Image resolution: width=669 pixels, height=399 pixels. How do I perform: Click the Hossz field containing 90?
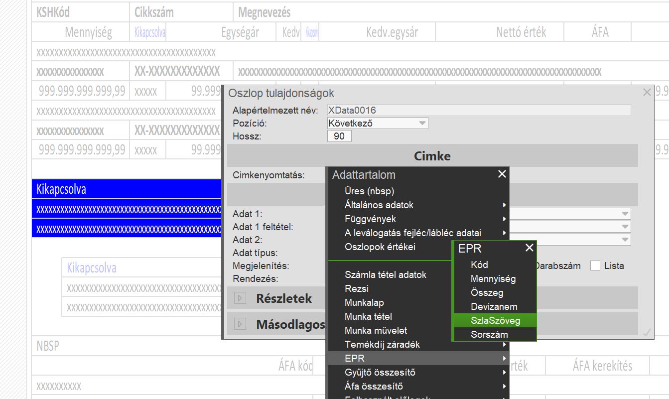339,136
